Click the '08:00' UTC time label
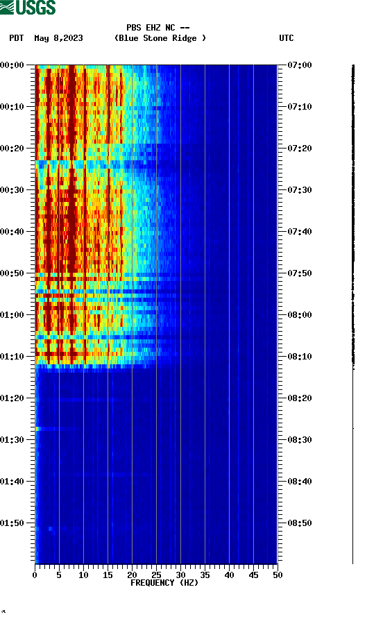 (x=300, y=314)
